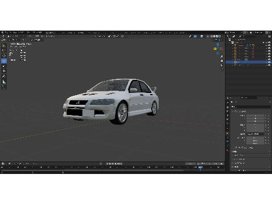Viewport: 272px width, 204px height.
Task: Open the 3D viewport editor type menu
Action: pyautogui.click(x=3, y=36)
